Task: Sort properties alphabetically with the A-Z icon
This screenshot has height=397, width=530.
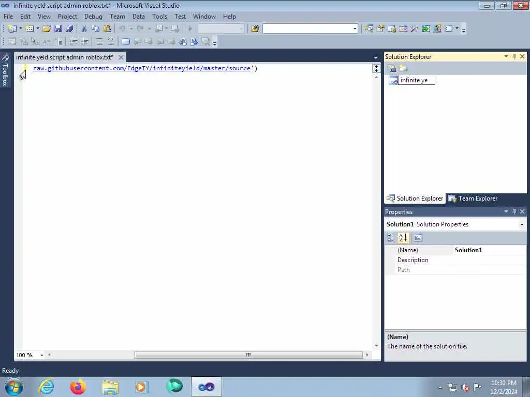Action: coord(403,238)
